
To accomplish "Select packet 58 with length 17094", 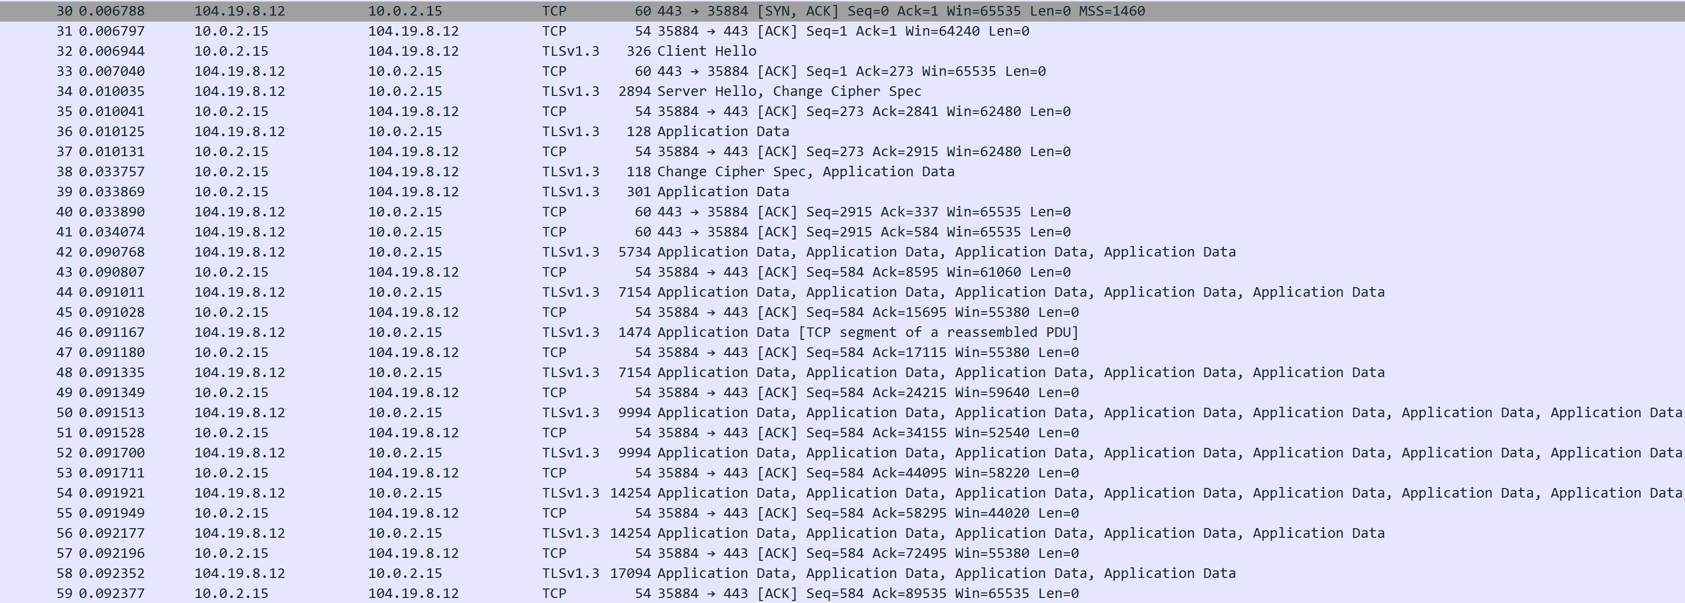I will [843, 573].
